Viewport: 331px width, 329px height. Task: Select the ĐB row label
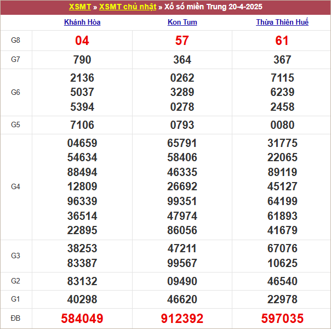(16, 318)
